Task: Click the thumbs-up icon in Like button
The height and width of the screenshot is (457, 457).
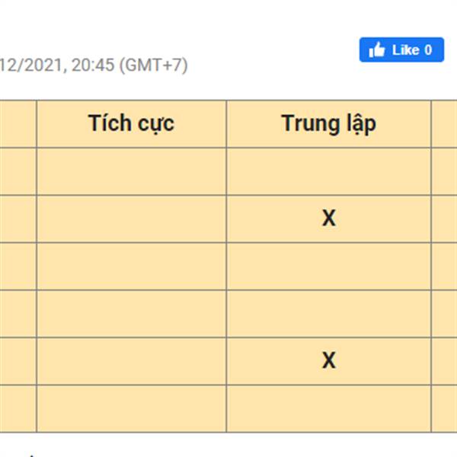Action: [376, 50]
